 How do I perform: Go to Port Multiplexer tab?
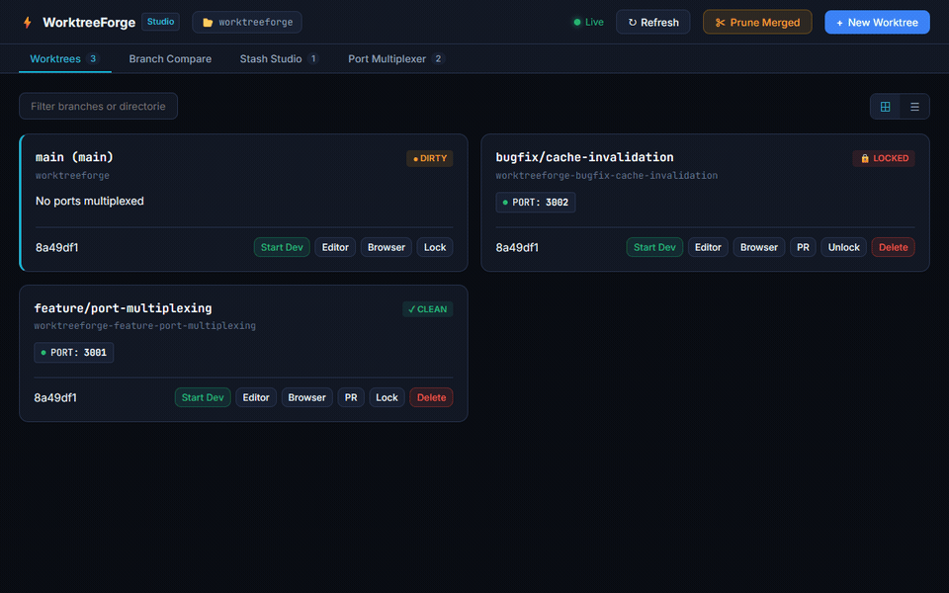coord(396,58)
